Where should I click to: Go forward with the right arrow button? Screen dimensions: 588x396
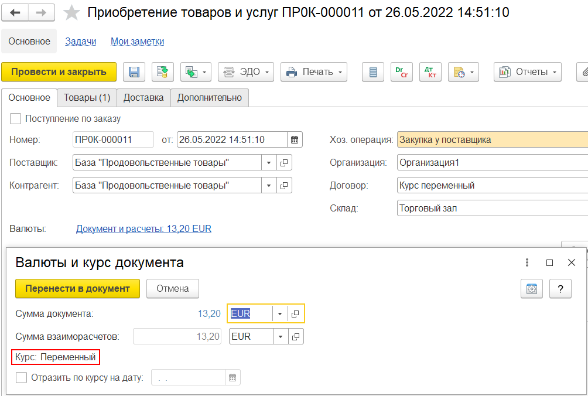[41, 13]
